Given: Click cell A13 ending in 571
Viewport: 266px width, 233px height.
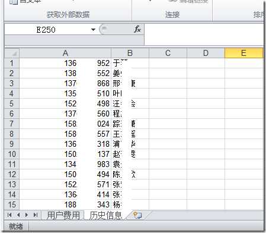Looking at the screenshot, I should pos(65,184).
